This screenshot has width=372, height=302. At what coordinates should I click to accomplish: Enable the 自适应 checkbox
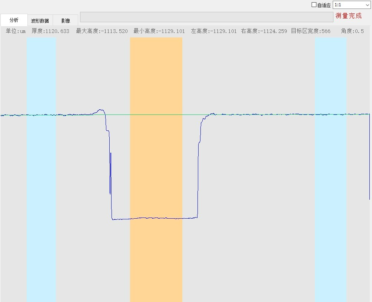(314, 5)
